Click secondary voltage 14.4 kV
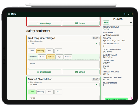Screen dimensions: 139x110 (x=106, y=80)
